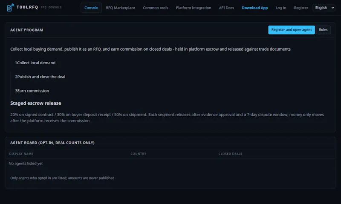Click the opted-in agents footnote text
This screenshot has width=341, height=204.
pos(62,178)
